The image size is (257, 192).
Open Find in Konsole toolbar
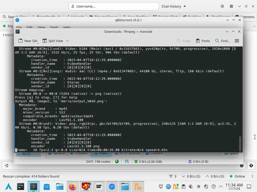(223, 41)
